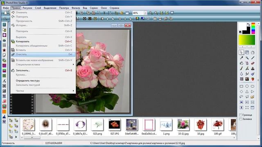Select the eyedropper pipette tool

coord(242,58)
